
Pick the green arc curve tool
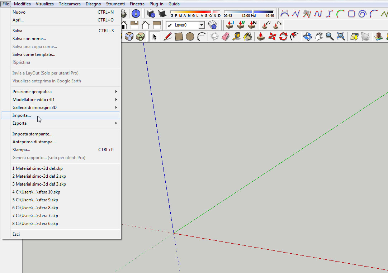(340, 14)
